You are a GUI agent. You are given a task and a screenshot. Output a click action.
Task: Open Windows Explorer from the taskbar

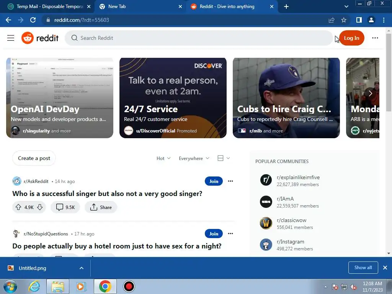click(57, 286)
